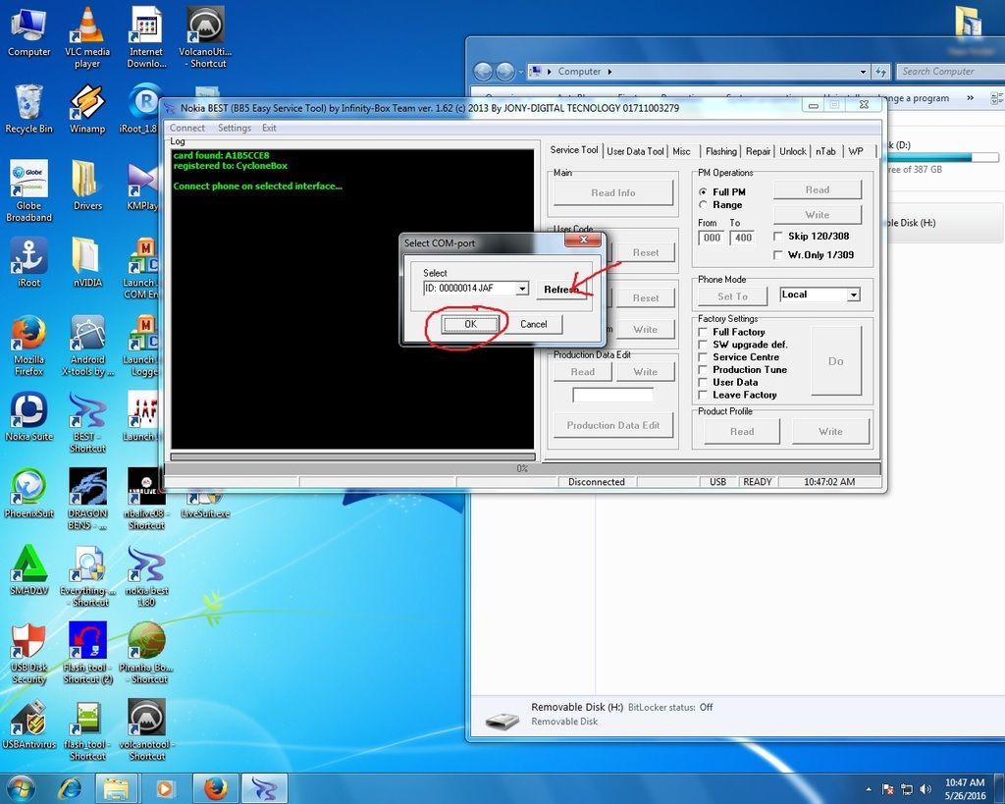Open the Phone Mode Local dropdown
This screenshot has width=1005, height=804.
pos(853,295)
